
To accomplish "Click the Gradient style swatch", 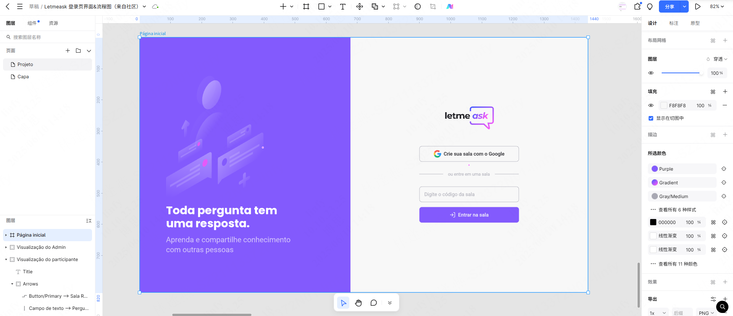I will click(655, 182).
